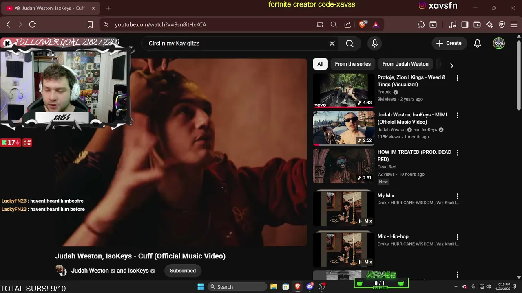The height and width of the screenshot is (293, 522).
Task: Open the Brave Rewards triangle icon
Action: [376, 24]
